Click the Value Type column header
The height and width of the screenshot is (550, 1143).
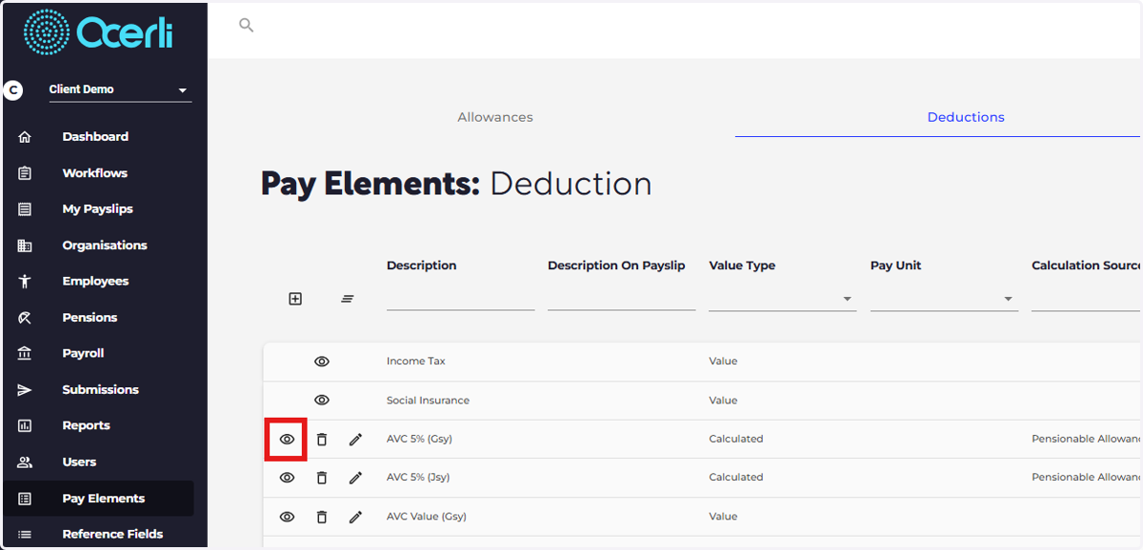pyautogui.click(x=742, y=265)
